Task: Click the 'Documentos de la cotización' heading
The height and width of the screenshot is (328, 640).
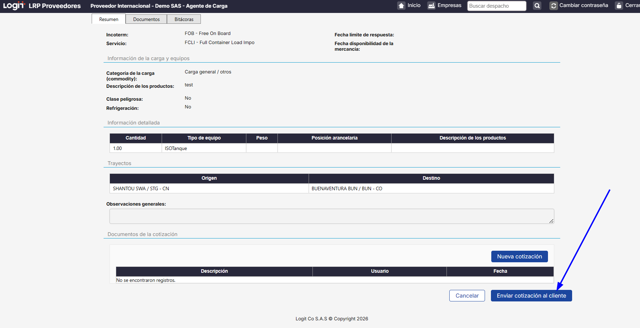Action: click(142, 234)
